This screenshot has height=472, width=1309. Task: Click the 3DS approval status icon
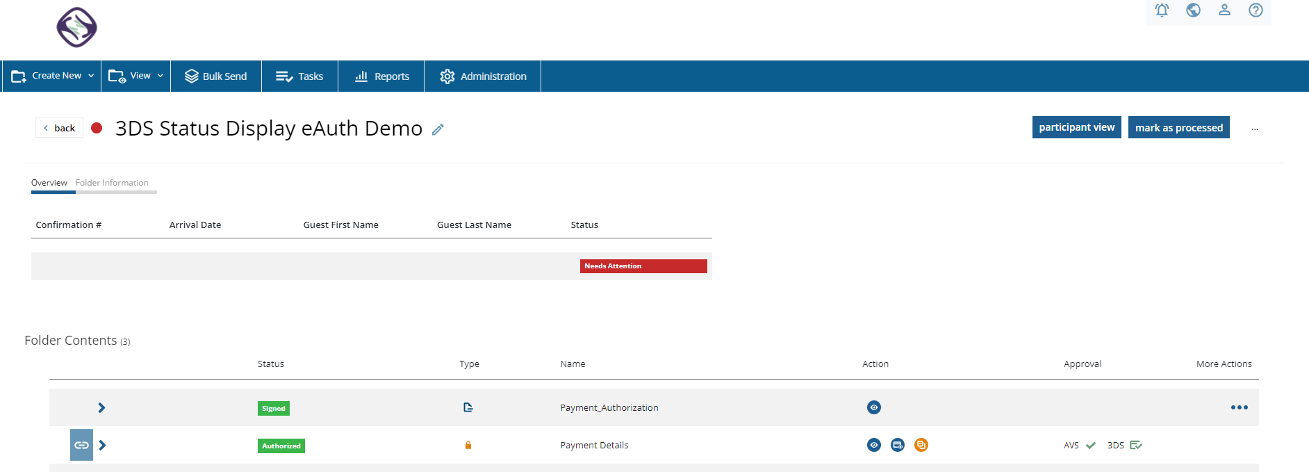pos(1136,445)
